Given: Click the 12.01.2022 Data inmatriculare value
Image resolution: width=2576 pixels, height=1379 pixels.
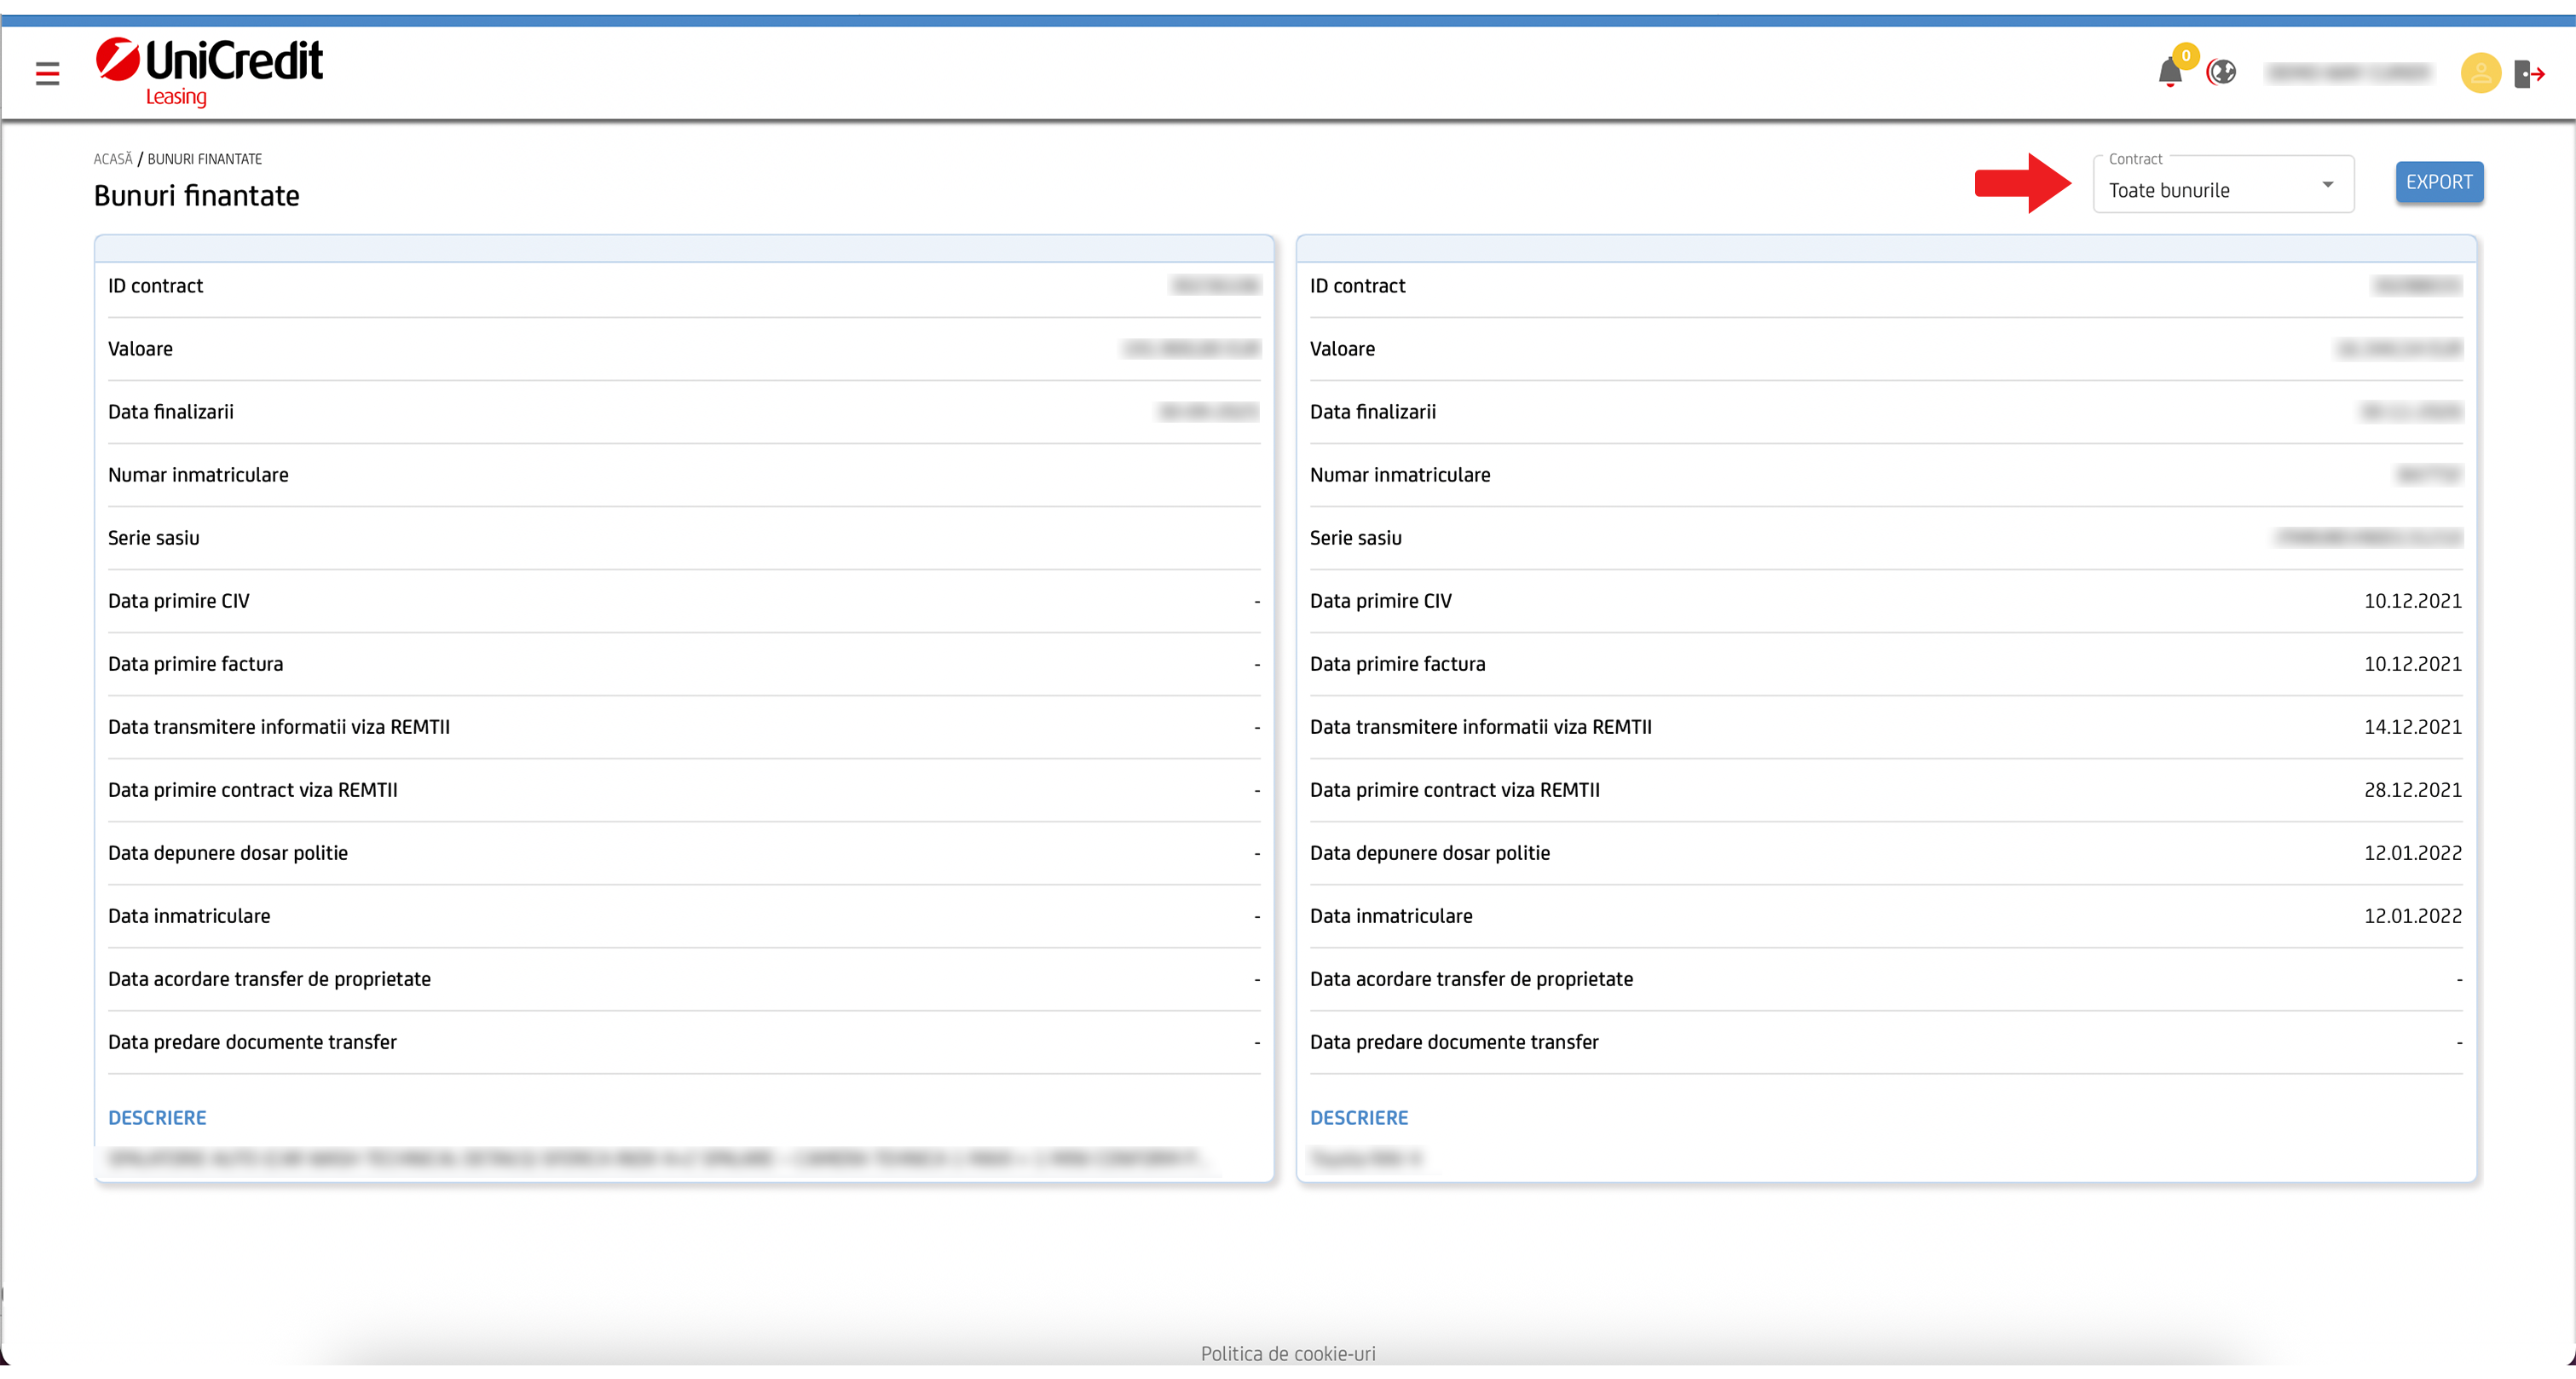Looking at the screenshot, I should pyautogui.click(x=2412, y=915).
